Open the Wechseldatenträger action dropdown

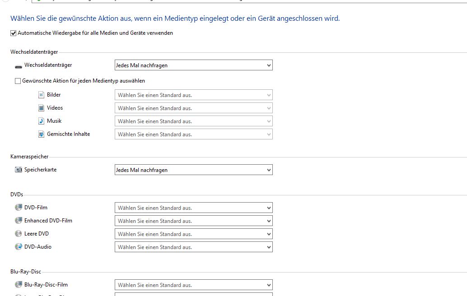click(x=194, y=65)
